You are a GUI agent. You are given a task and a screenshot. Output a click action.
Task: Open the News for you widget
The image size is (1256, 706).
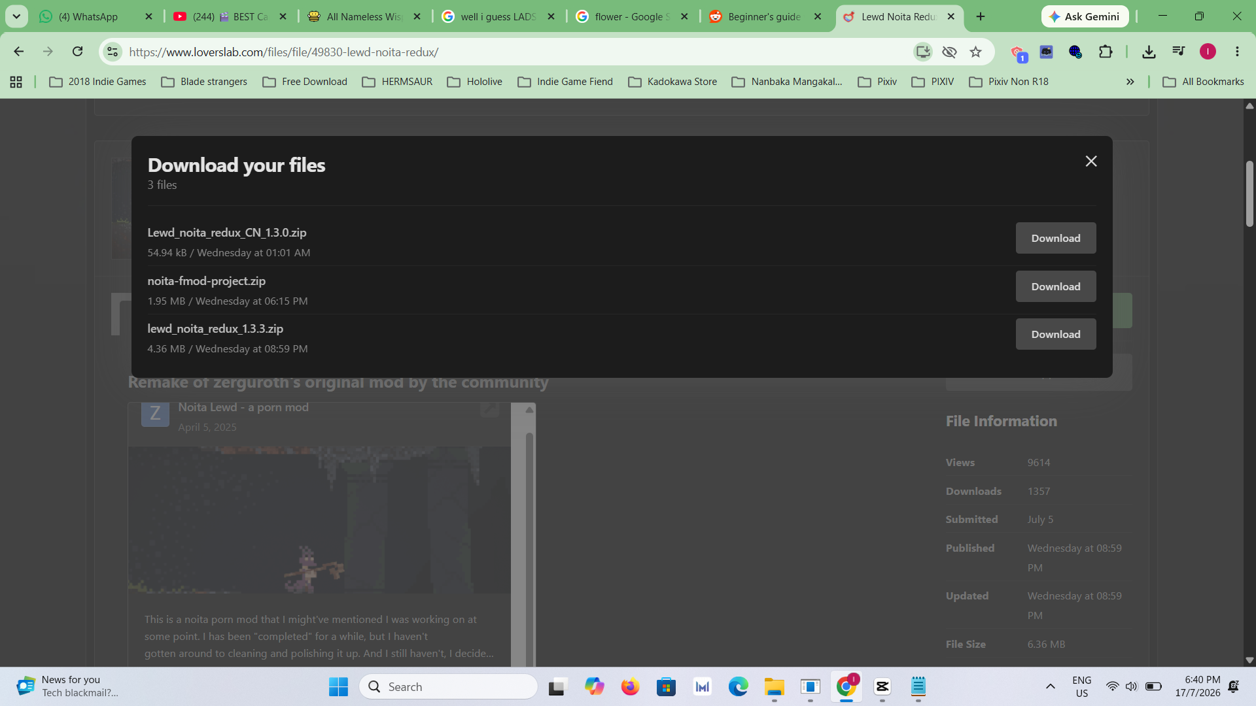[x=69, y=686]
